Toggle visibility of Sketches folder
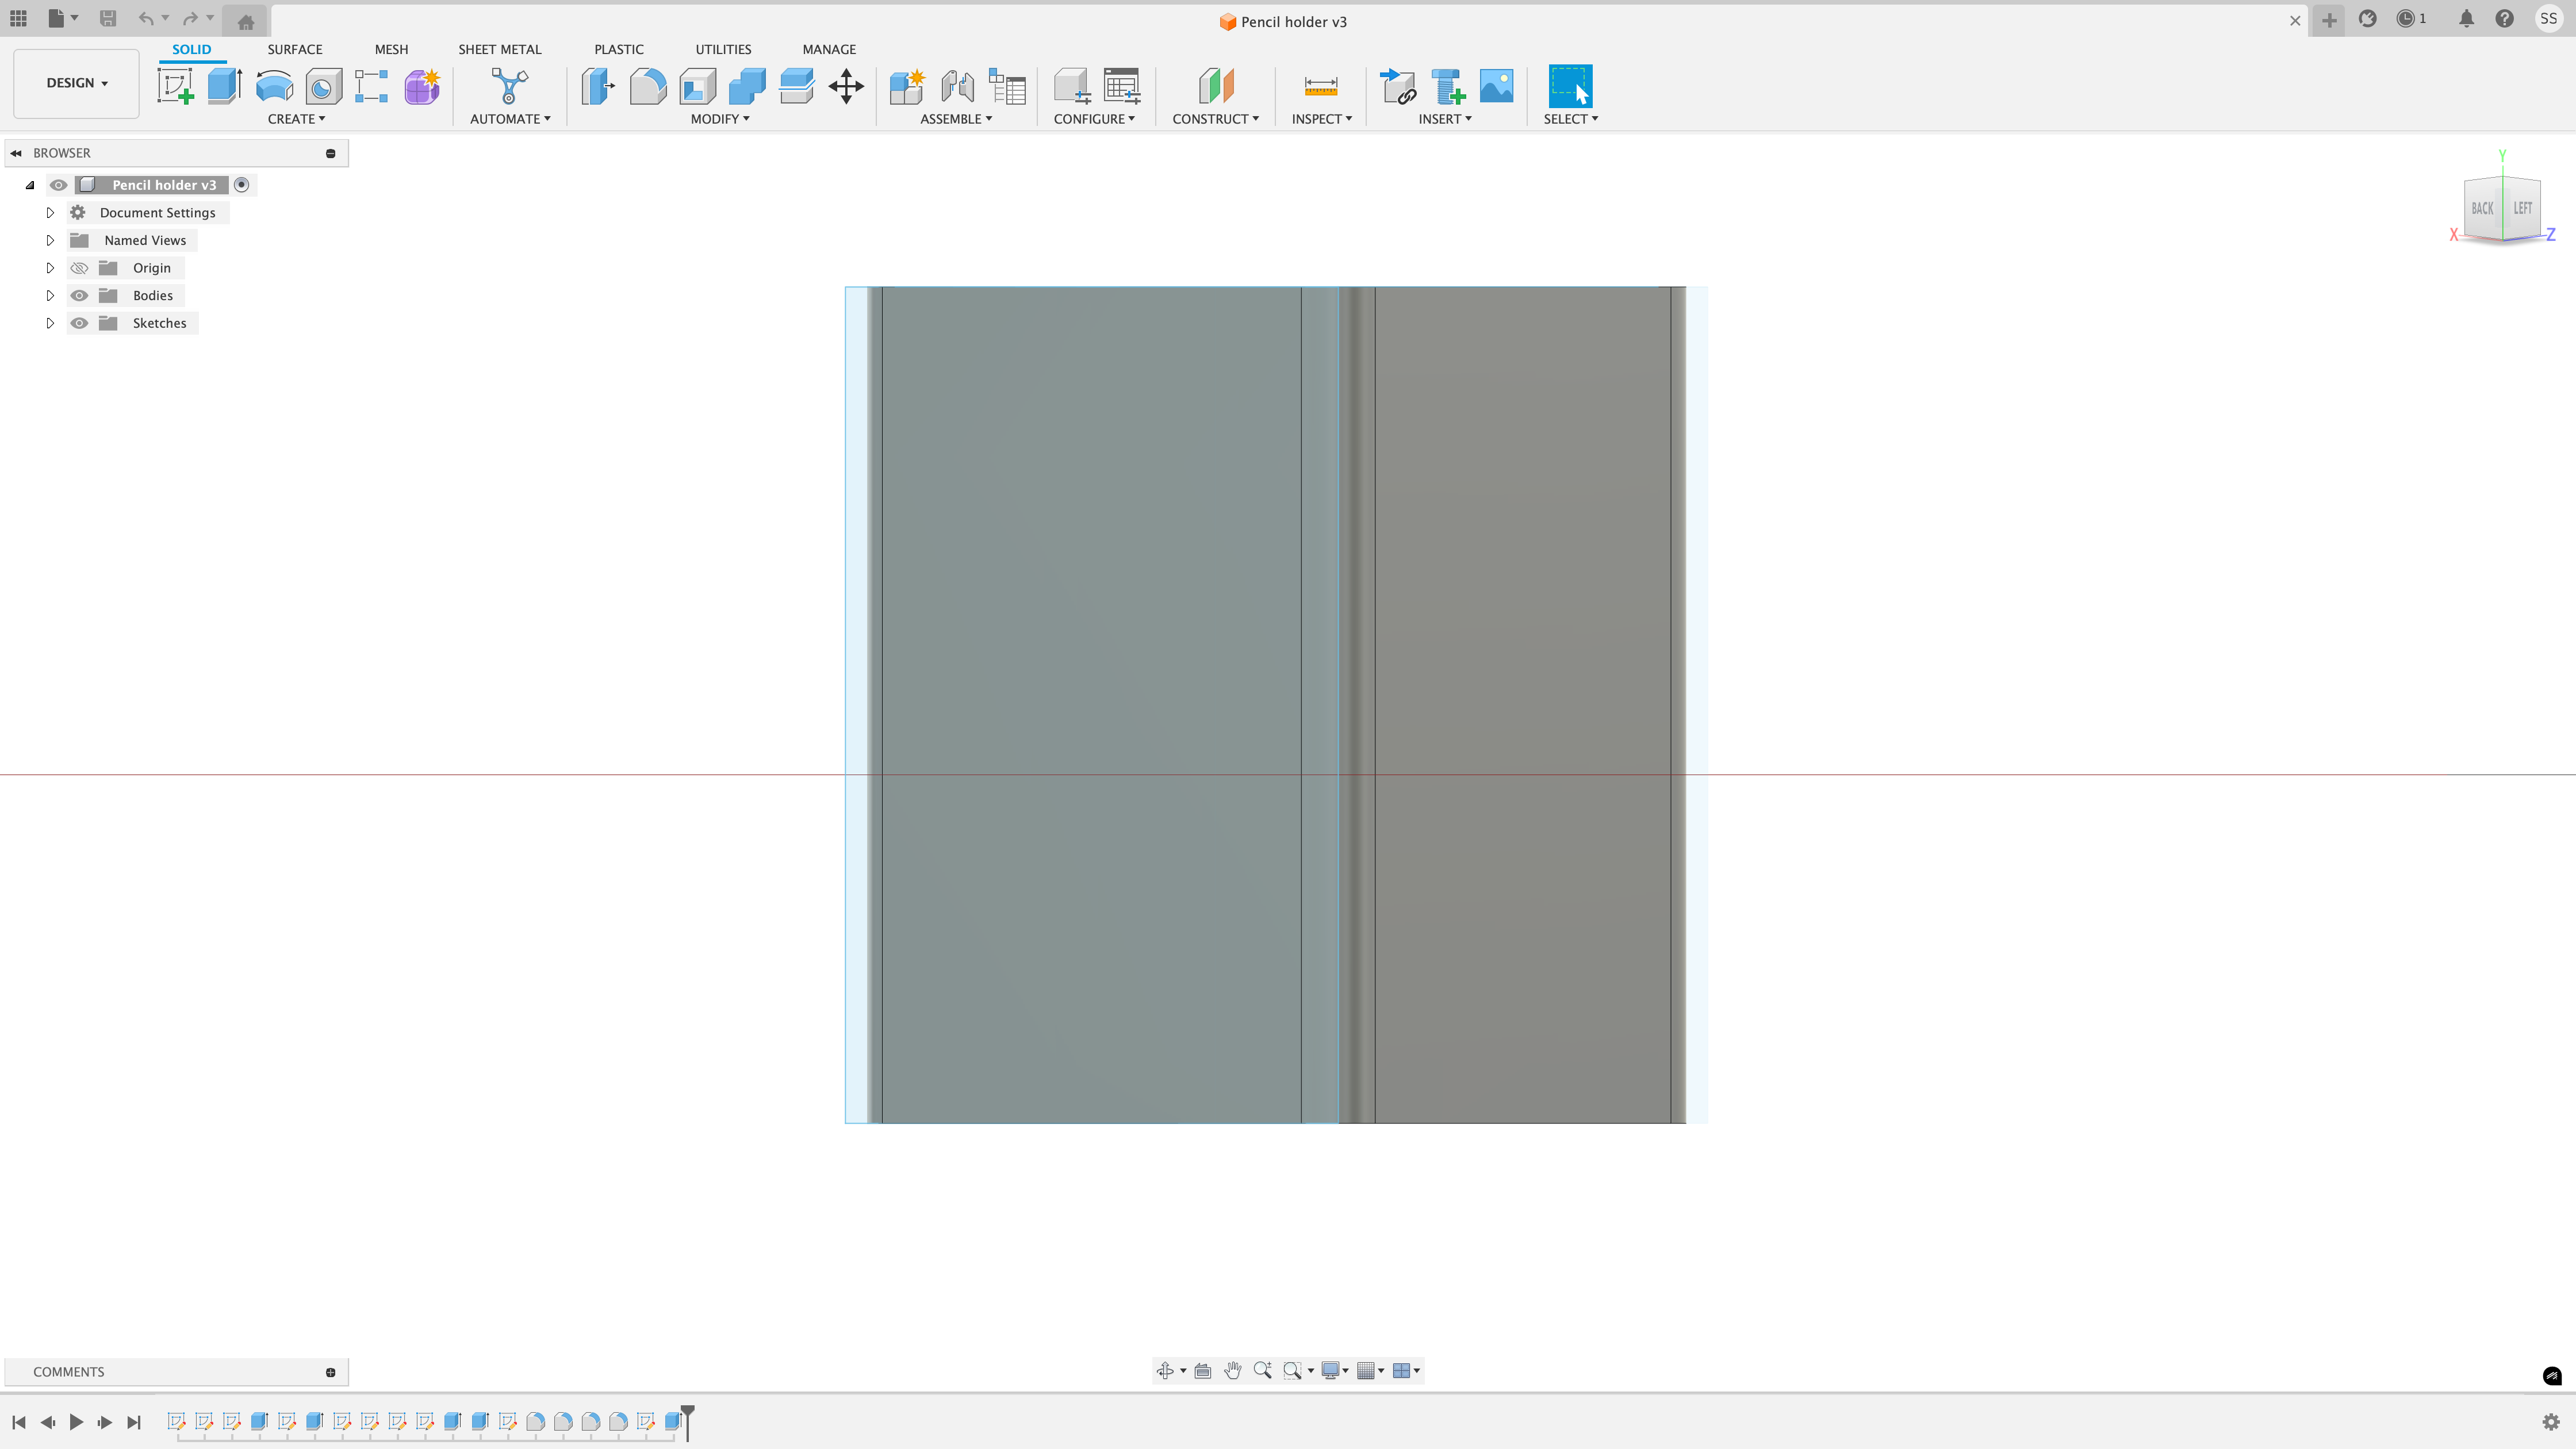This screenshot has height=1449, width=2576. (79, 323)
